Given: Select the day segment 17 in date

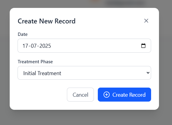Looking at the screenshot, I should (25, 46).
